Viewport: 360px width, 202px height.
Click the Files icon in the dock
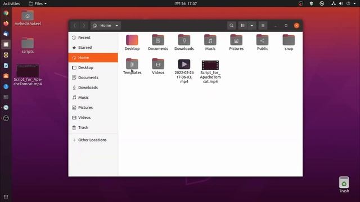[x=6, y=44]
